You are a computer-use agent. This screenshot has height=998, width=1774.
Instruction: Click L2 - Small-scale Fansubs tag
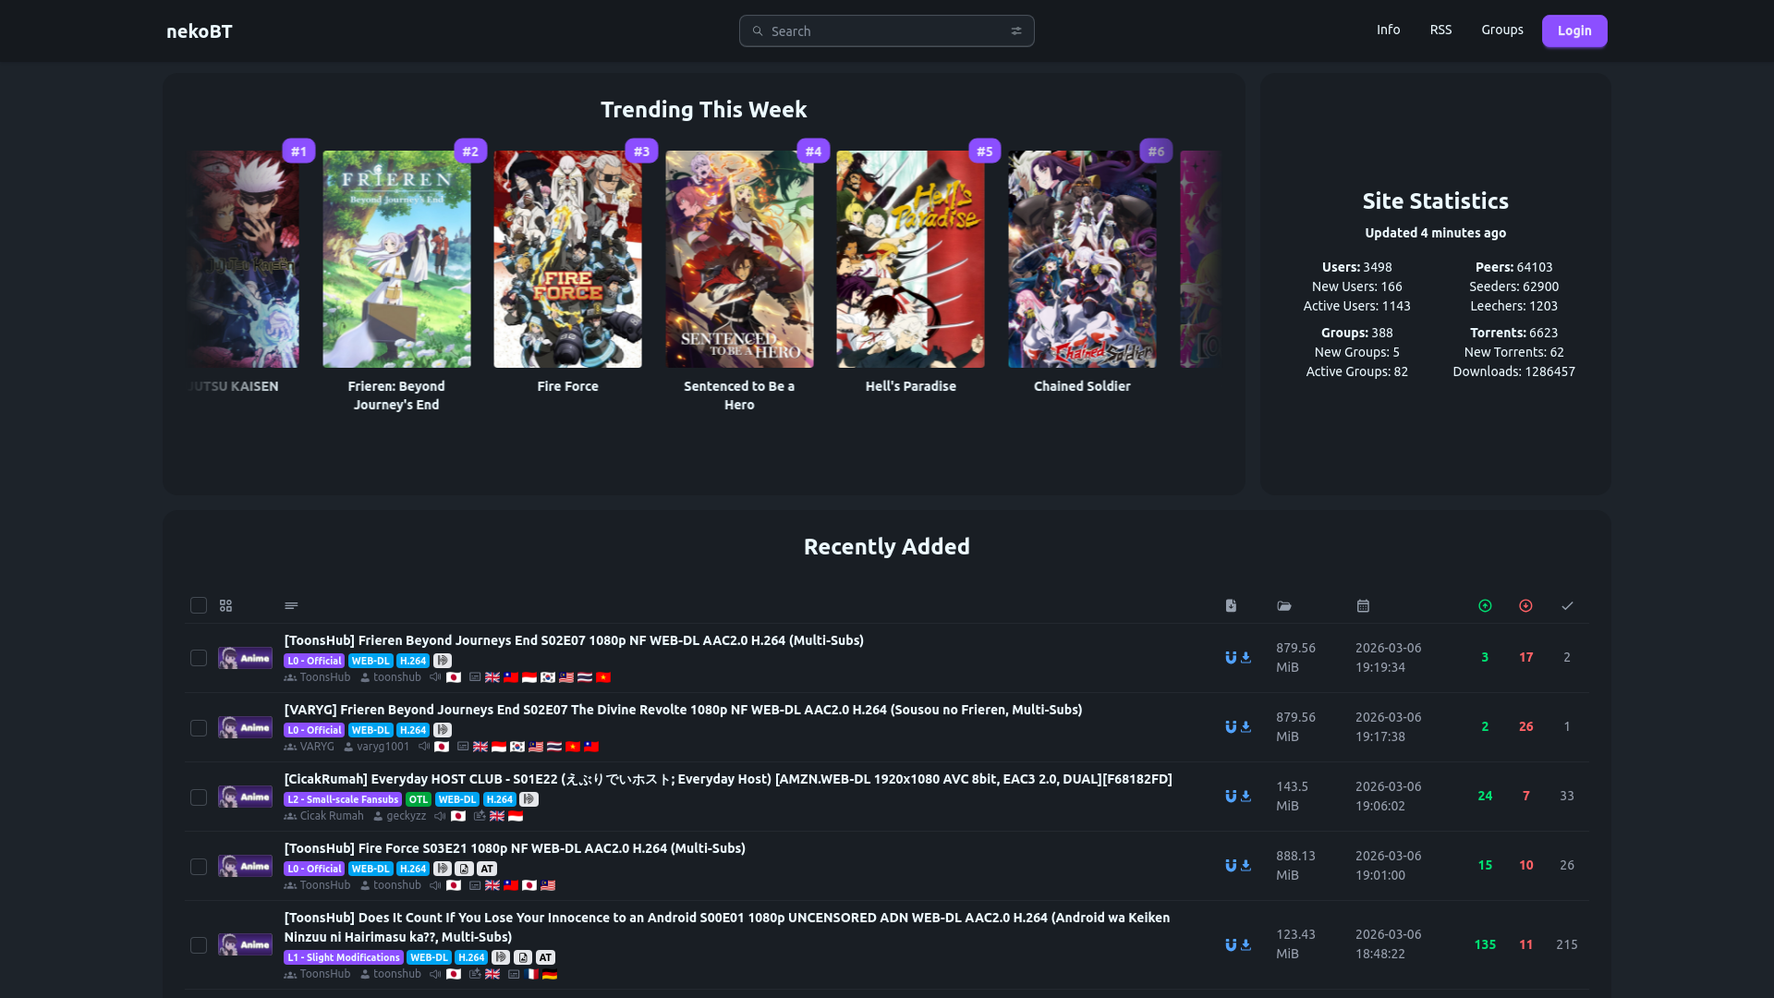coord(343,799)
